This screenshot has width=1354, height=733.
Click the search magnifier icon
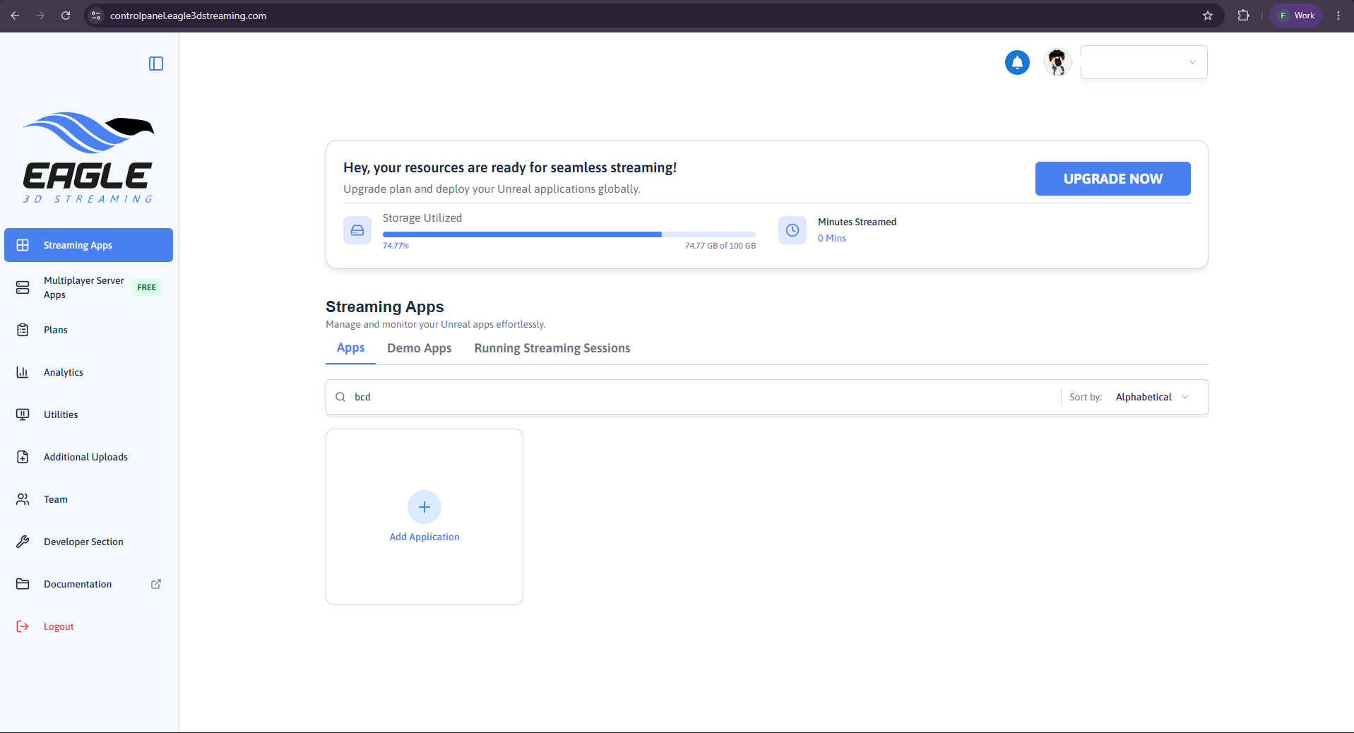click(x=340, y=397)
